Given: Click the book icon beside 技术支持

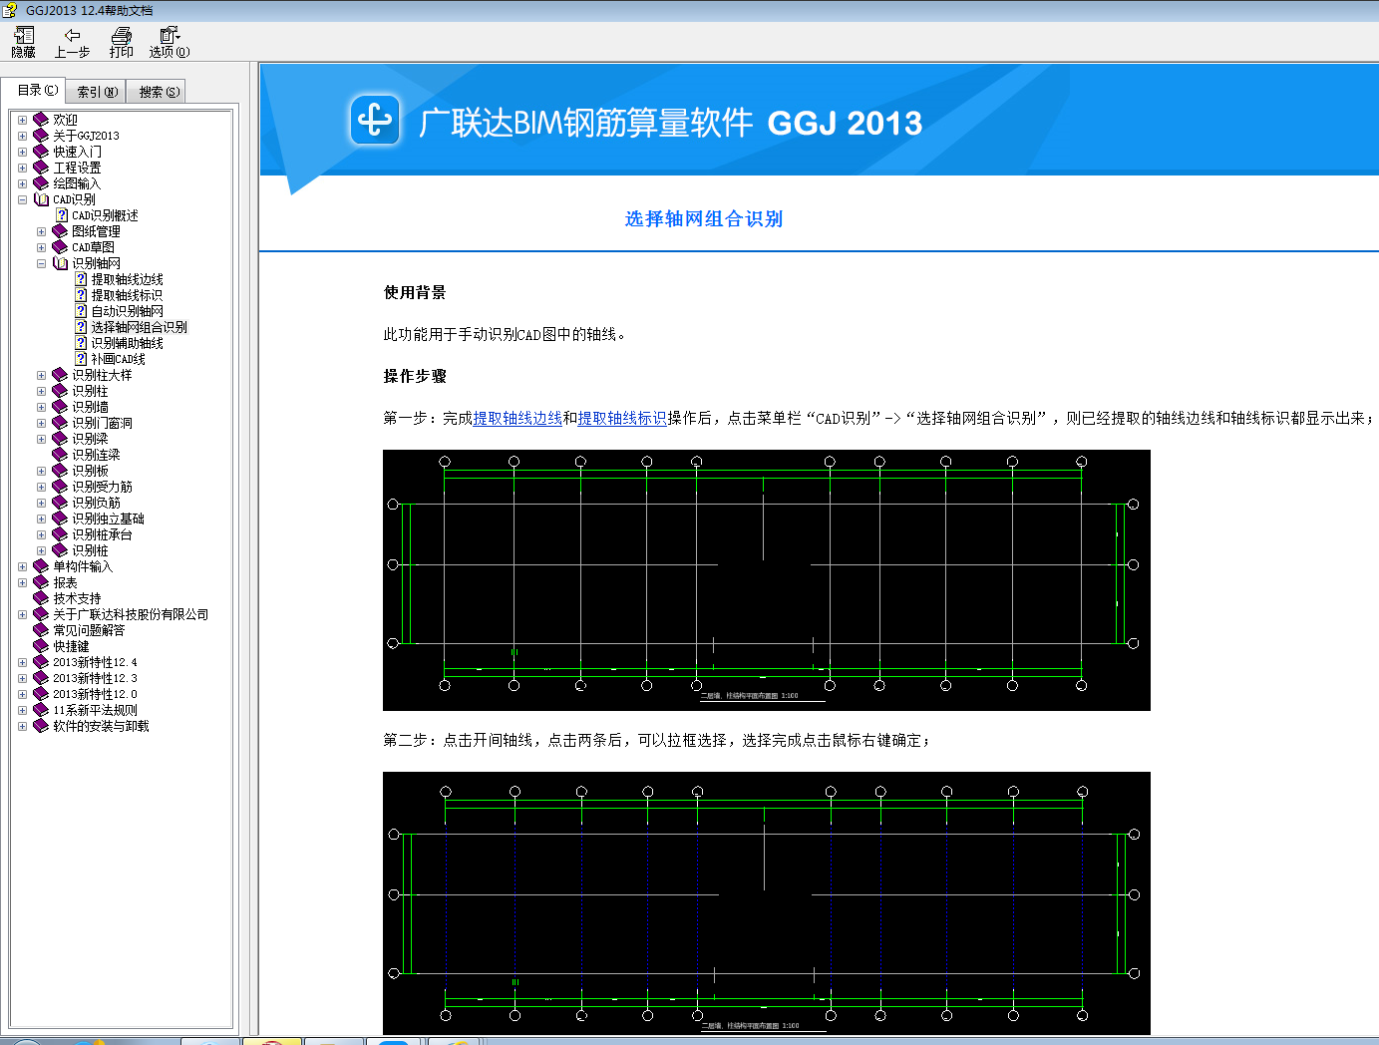Looking at the screenshot, I should pyautogui.click(x=41, y=598).
